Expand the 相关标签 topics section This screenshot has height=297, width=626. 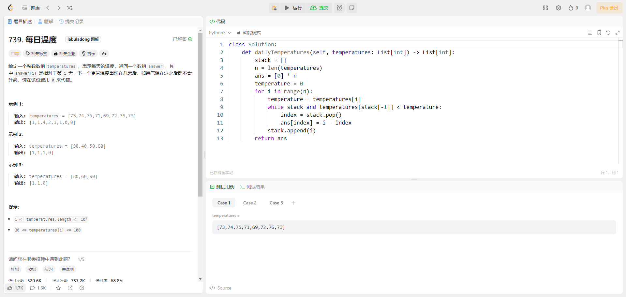(x=36, y=53)
